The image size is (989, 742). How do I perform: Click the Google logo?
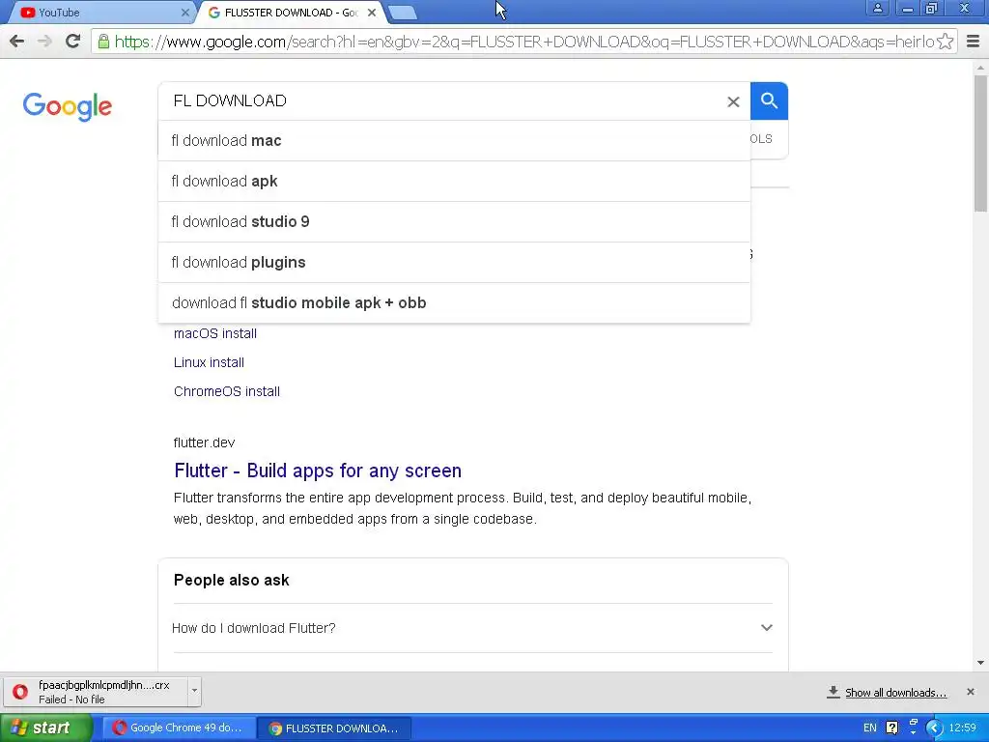pyautogui.click(x=68, y=106)
